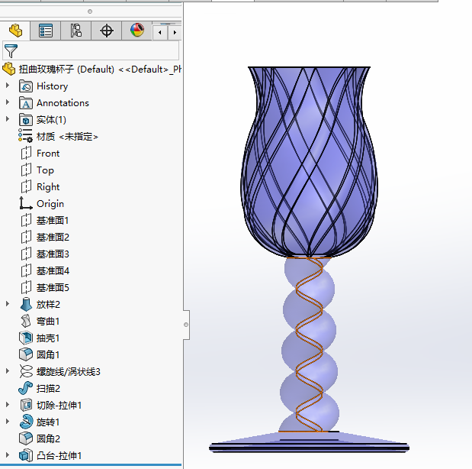Viewport: 472px width, 469px height.
Task: Click the rollback bar below 凸台-拉伸1
Action: pos(91,465)
